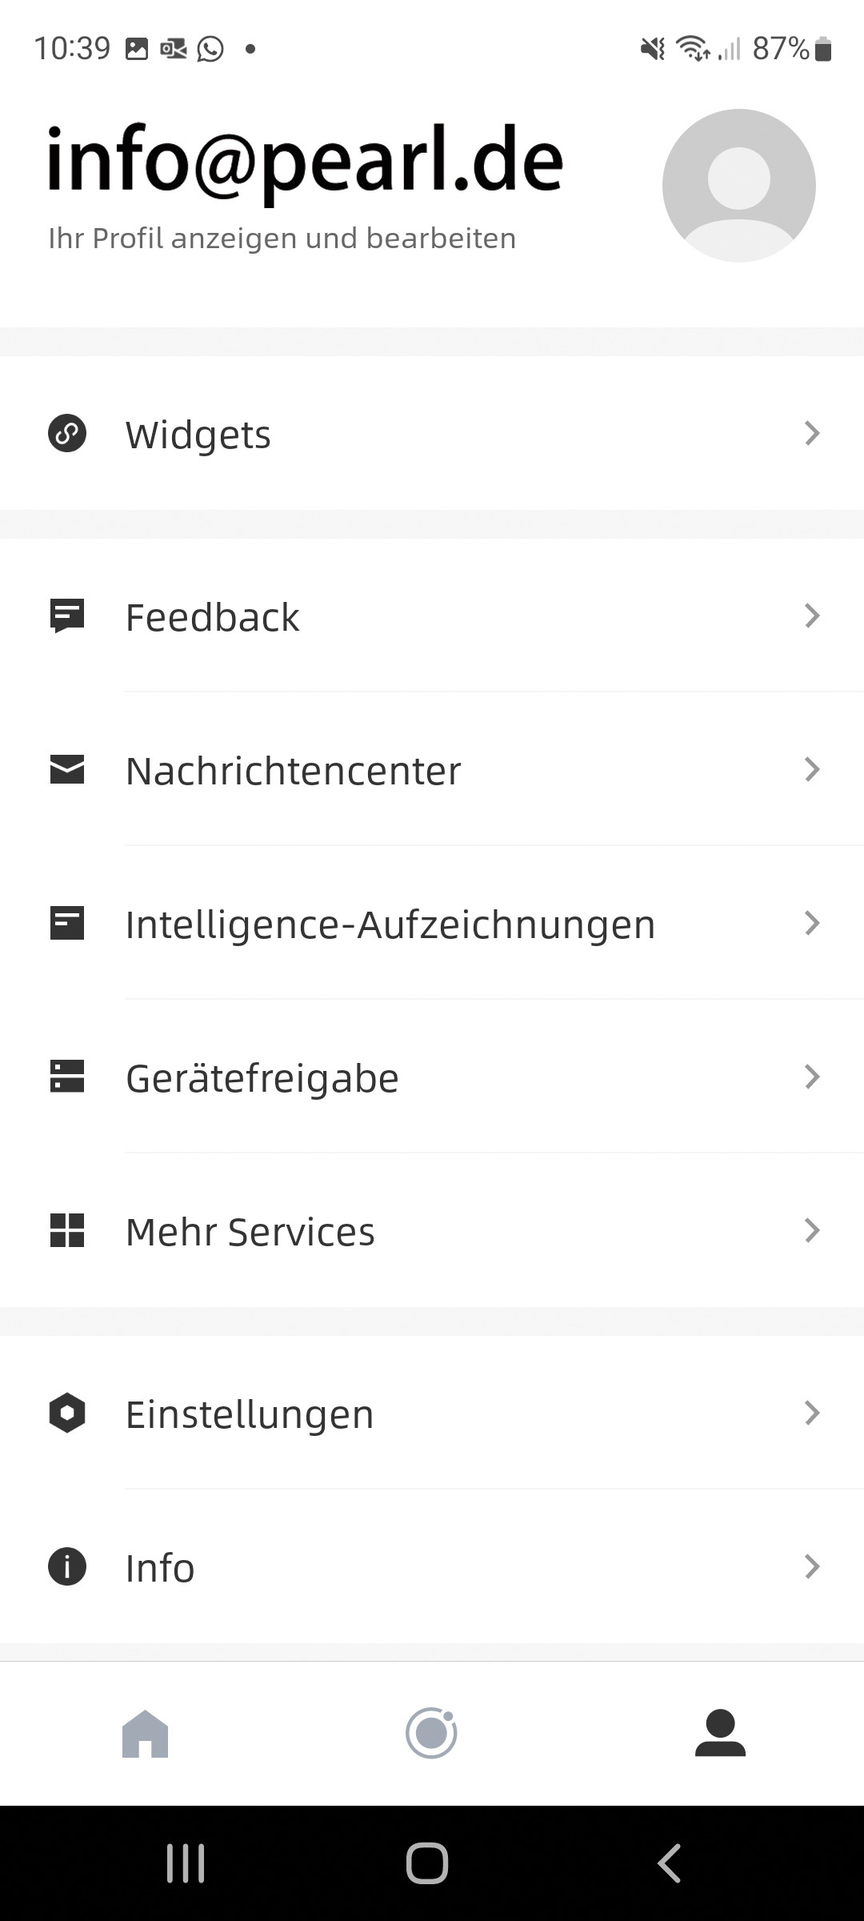This screenshot has width=864, height=1921.
Task: Tap the Feedback speech bubble icon
Action: click(67, 616)
